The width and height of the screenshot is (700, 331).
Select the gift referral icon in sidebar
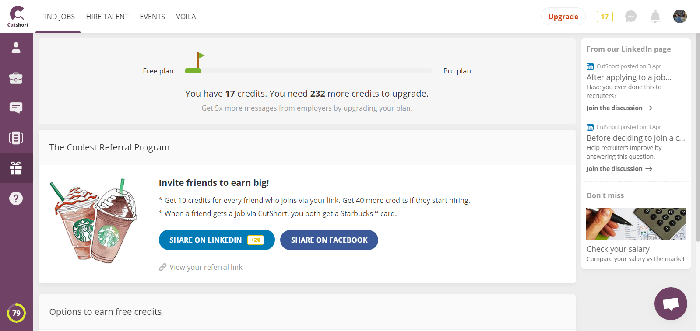click(x=16, y=168)
